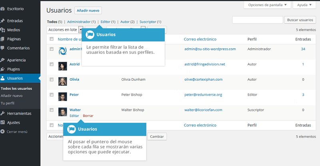
Task: Check the box next to Astrid
Action: pos(51,64)
